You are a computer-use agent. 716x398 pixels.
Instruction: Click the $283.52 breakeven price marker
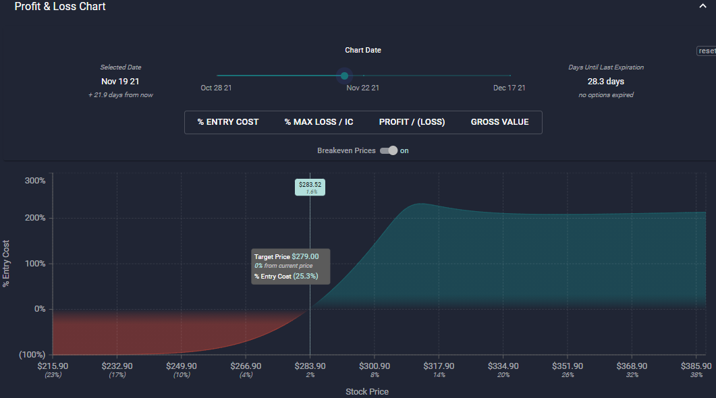(310, 187)
